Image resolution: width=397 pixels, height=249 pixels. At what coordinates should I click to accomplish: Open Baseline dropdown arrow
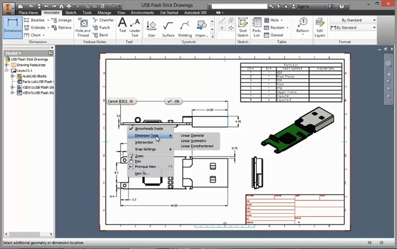click(x=48, y=20)
